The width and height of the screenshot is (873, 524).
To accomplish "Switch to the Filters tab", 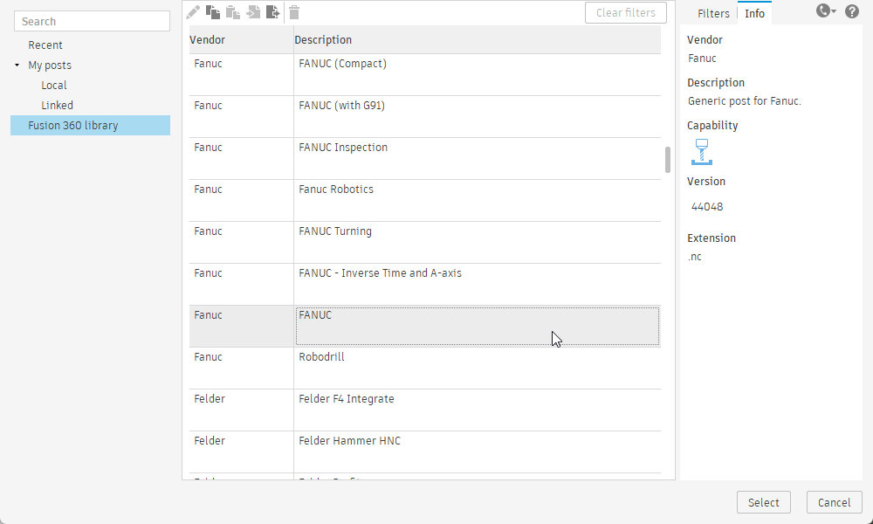I will (713, 13).
